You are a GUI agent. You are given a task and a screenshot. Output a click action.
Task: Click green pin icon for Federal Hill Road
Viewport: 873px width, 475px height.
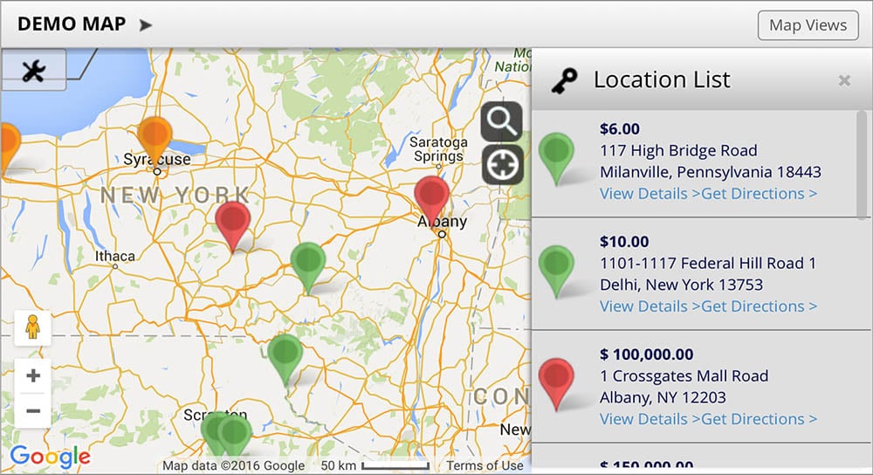(556, 270)
